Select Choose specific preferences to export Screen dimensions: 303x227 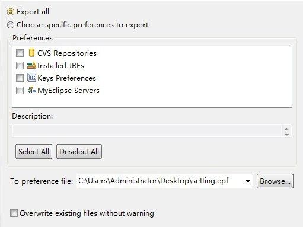pyautogui.click(x=11, y=25)
